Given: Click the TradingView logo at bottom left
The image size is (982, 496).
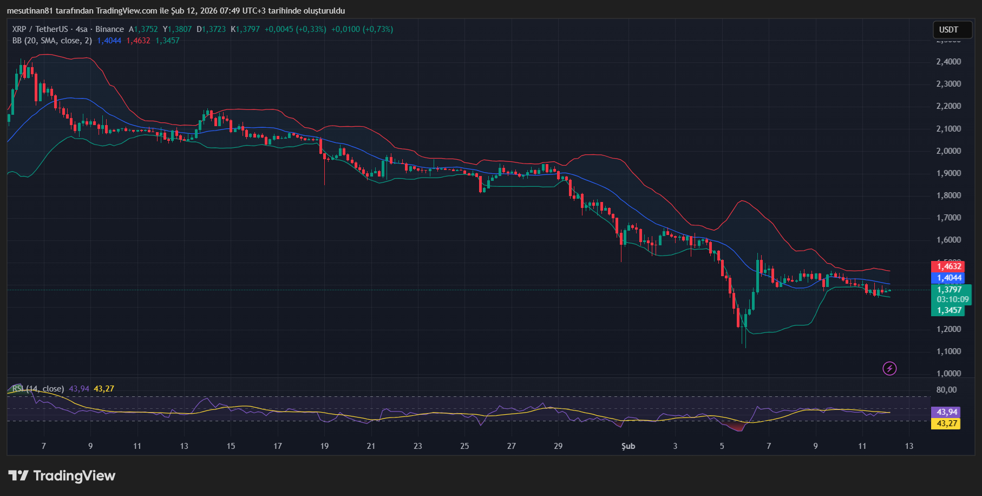Looking at the screenshot, I should pos(62,476).
